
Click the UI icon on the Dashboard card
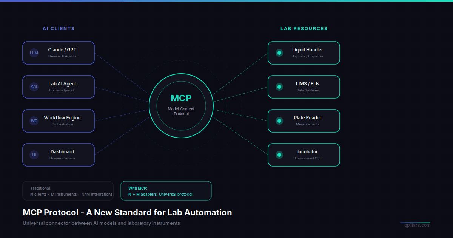34,155
